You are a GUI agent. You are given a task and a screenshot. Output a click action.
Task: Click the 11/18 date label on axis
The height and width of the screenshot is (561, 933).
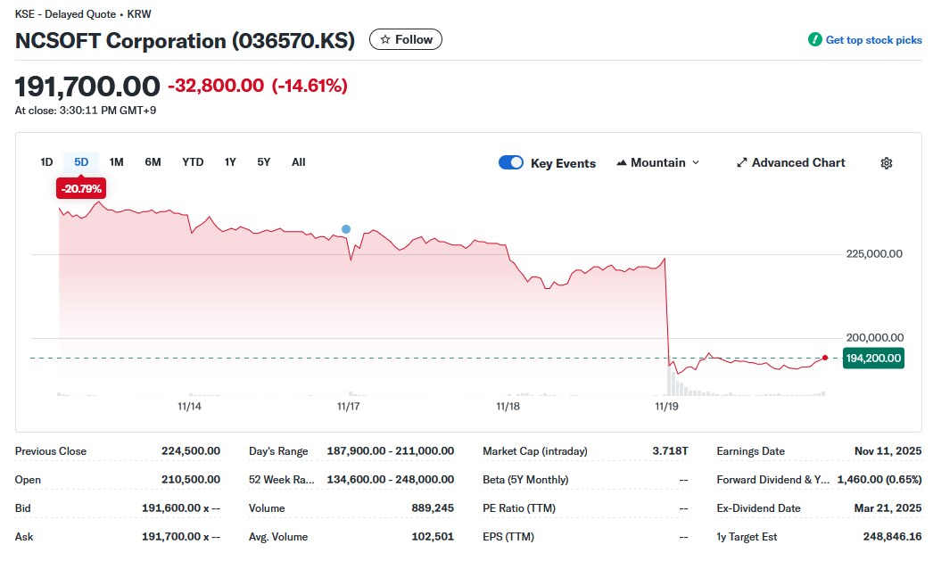[x=508, y=407]
